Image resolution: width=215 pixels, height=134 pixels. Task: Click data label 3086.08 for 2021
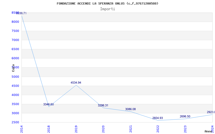[x=130, y=109]
